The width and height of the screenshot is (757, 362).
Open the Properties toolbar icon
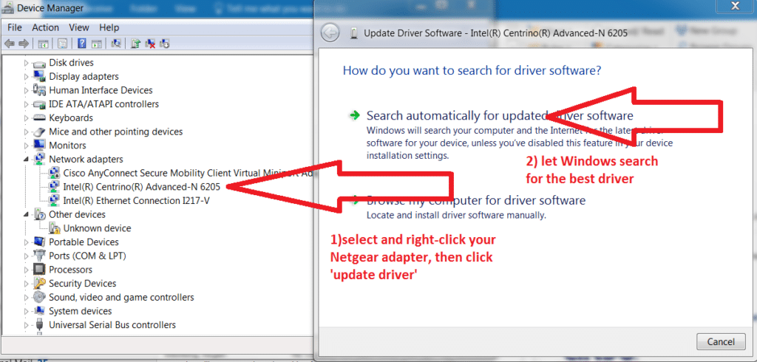pos(62,44)
